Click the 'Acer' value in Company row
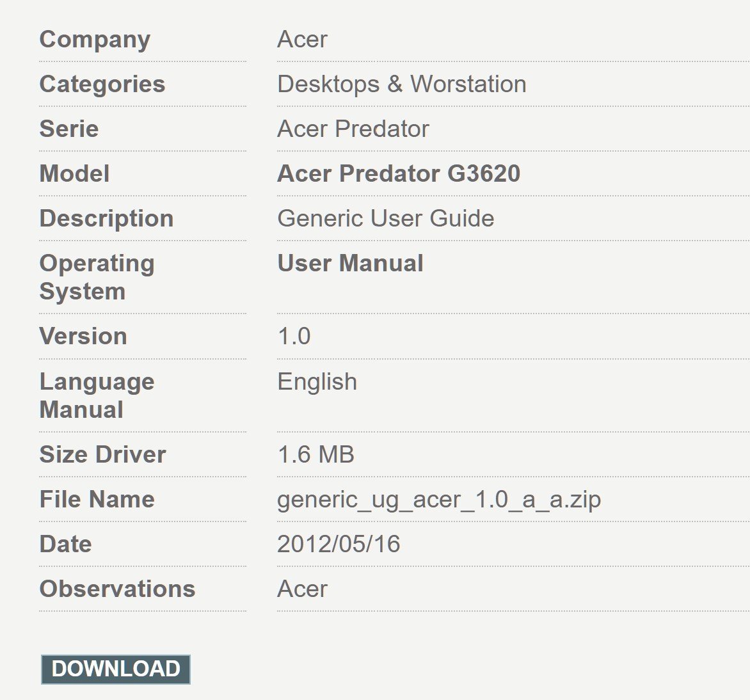750x700 pixels. (302, 39)
